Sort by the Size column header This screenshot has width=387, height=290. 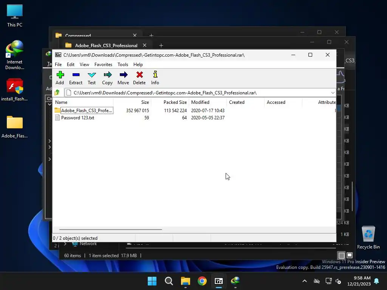click(132, 102)
